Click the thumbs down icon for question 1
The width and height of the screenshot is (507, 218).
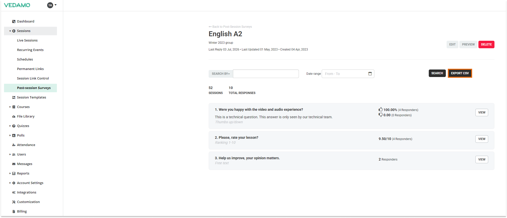click(x=381, y=115)
